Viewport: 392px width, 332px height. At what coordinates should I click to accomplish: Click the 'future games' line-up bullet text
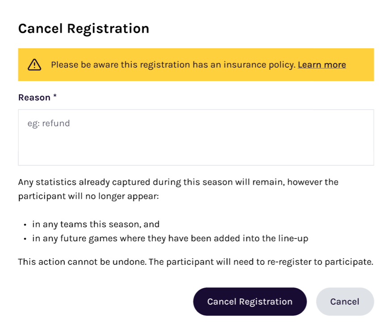pyautogui.click(x=170, y=238)
